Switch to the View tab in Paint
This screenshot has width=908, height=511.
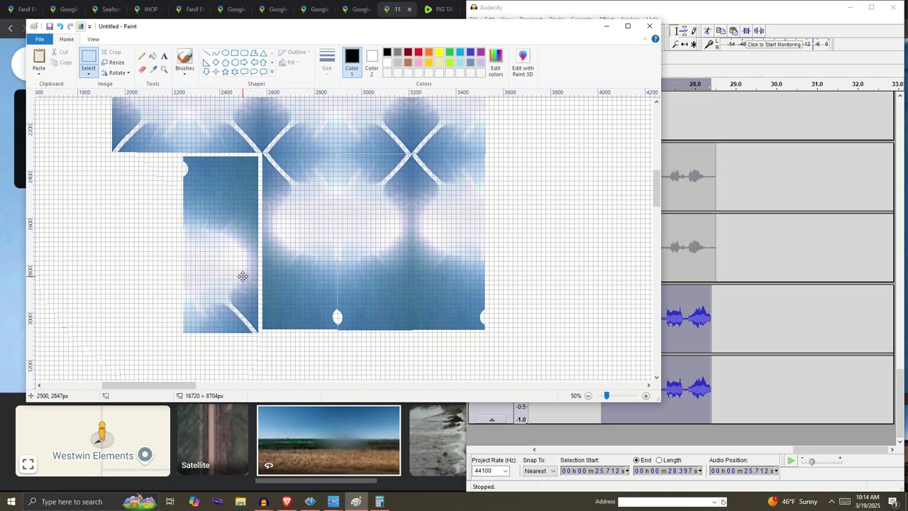click(x=93, y=39)
